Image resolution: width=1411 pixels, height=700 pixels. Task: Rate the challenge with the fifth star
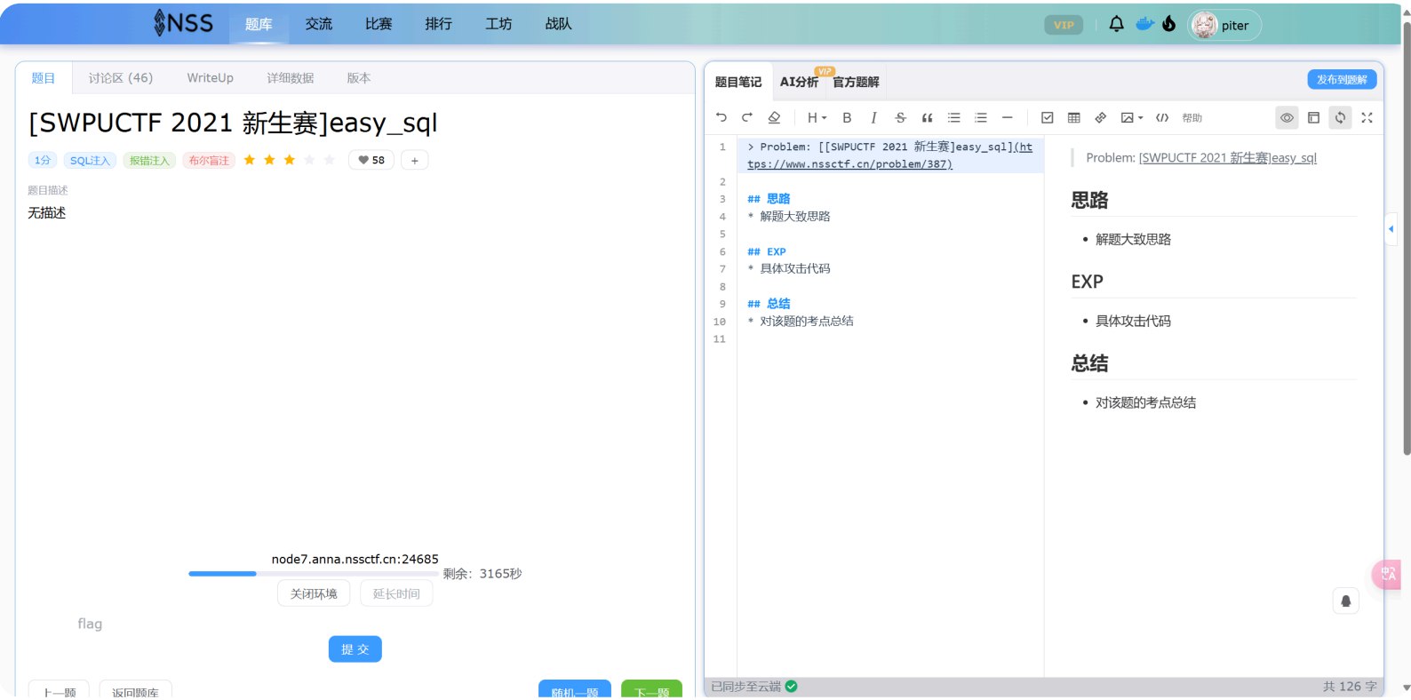tap(329, 160)
